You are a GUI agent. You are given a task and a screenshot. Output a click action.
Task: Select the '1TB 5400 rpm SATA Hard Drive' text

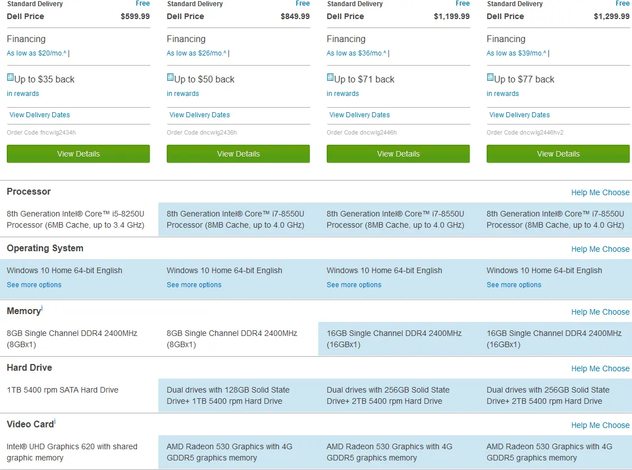[62, 390]
